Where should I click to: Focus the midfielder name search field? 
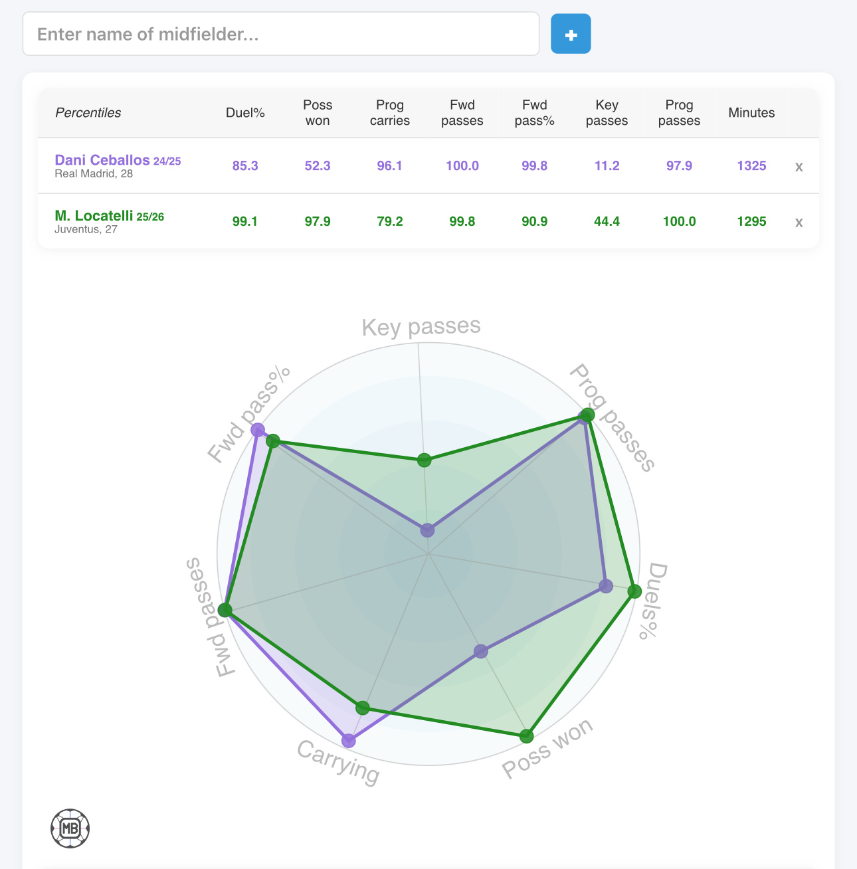click(x=280, y=34)
